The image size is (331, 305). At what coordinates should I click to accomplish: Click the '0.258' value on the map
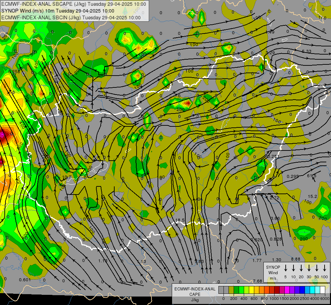pos(14,72)
